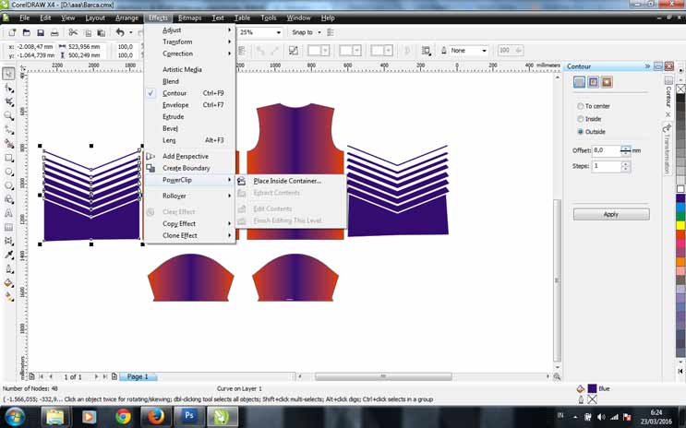
Task: Click the Print icon
Action: [x=54, y=33]
